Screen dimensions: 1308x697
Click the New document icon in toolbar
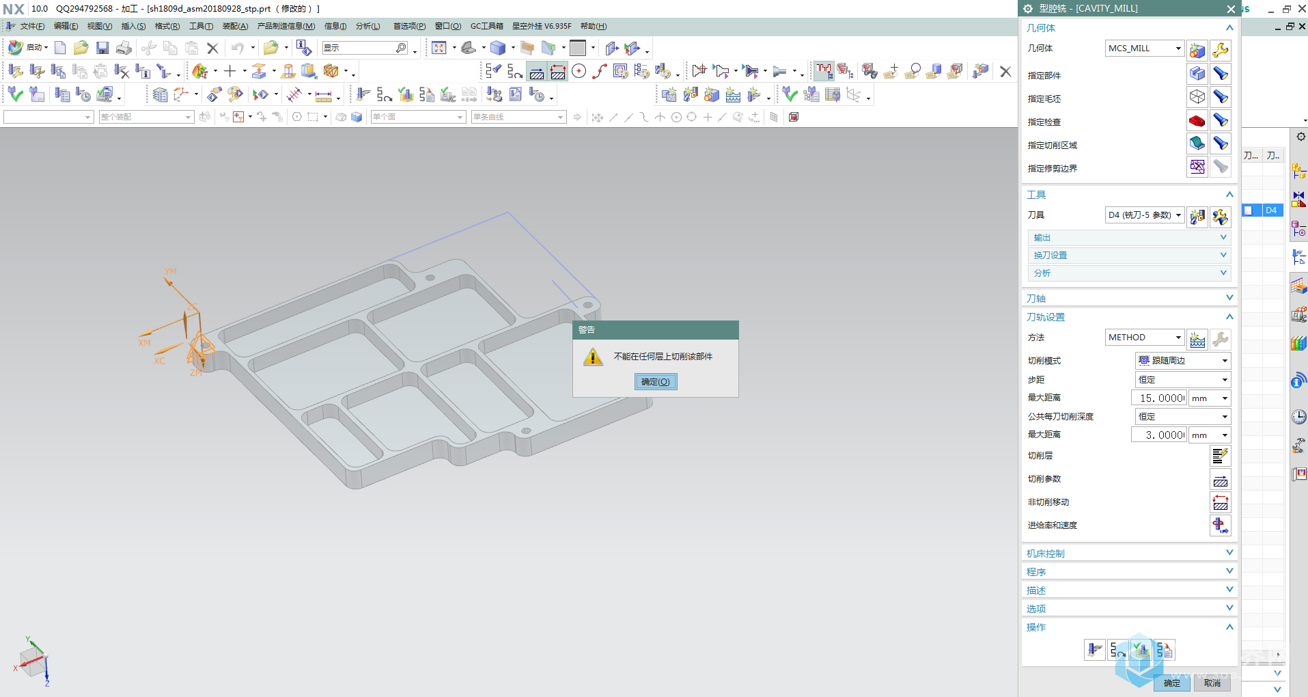[x=60, y=48]
